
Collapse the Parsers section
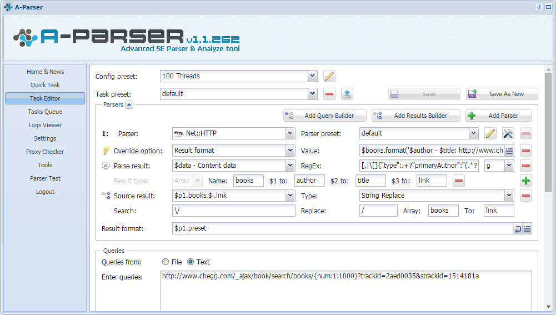tap(129, 104)
